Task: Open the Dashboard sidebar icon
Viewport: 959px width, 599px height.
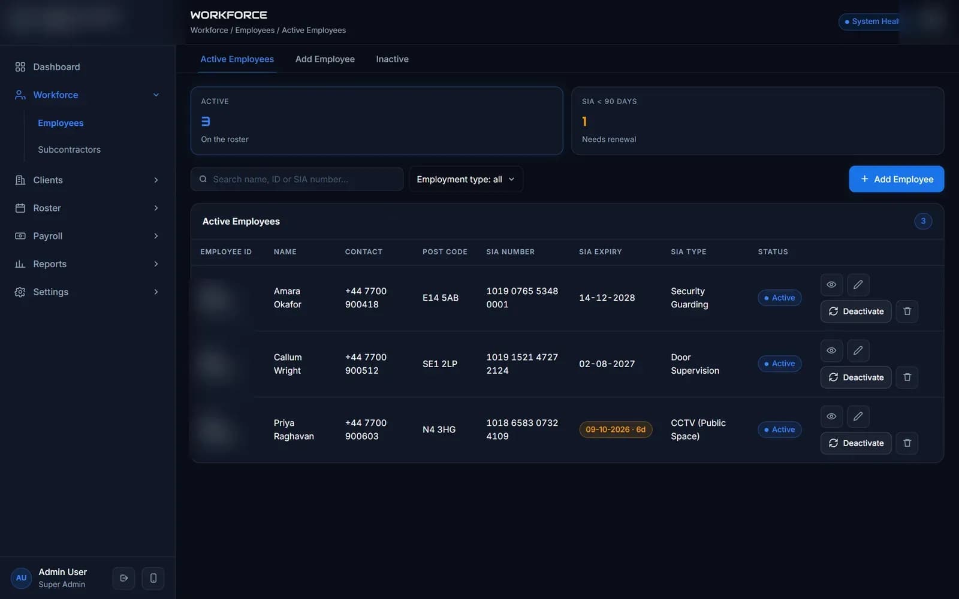Action: (x=20, y=67)
